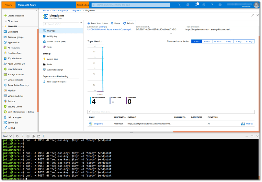262x182 pixels.
Task: Click the feedback smiley icon
Action: [x=220, y=5]
